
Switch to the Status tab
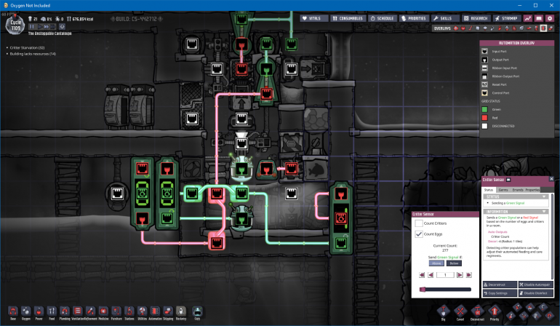pos(488,190)
